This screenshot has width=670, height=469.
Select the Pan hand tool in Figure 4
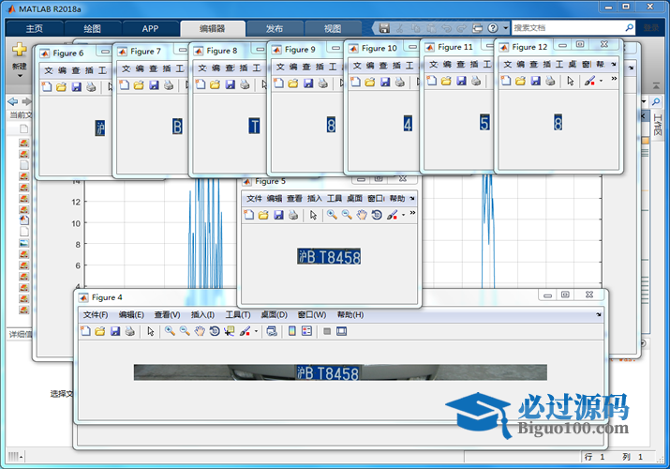tap(200, 331)
